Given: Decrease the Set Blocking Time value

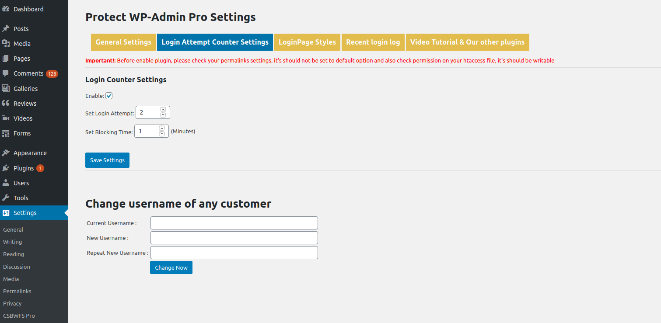Looking at the screenshot, I should tap(162, 134).
